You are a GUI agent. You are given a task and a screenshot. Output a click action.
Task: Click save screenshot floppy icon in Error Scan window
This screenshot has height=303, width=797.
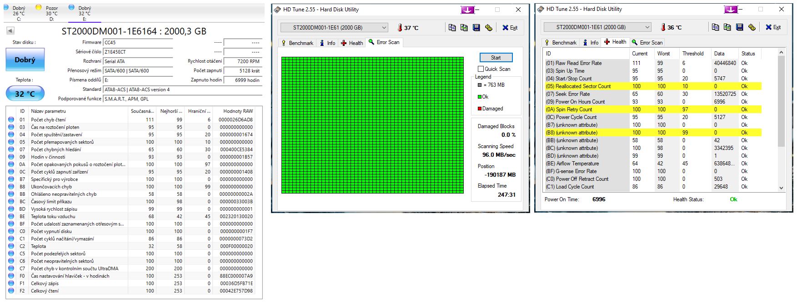point(476,28)
